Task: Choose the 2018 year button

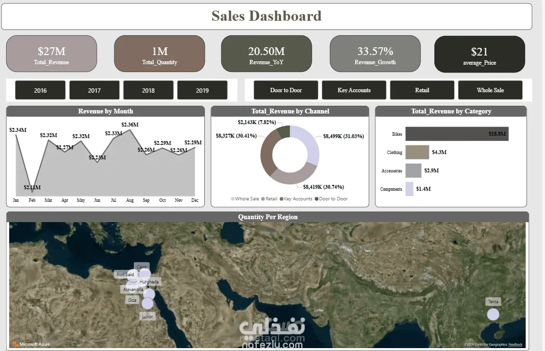Action: [148, 90]
